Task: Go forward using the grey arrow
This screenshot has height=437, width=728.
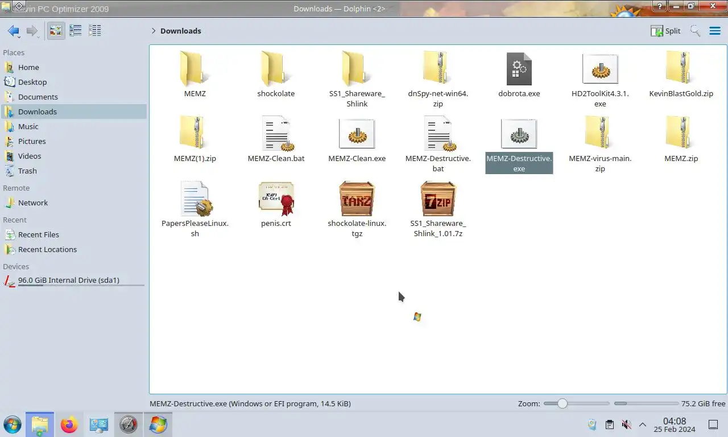Action: click(x=32, y=31)
